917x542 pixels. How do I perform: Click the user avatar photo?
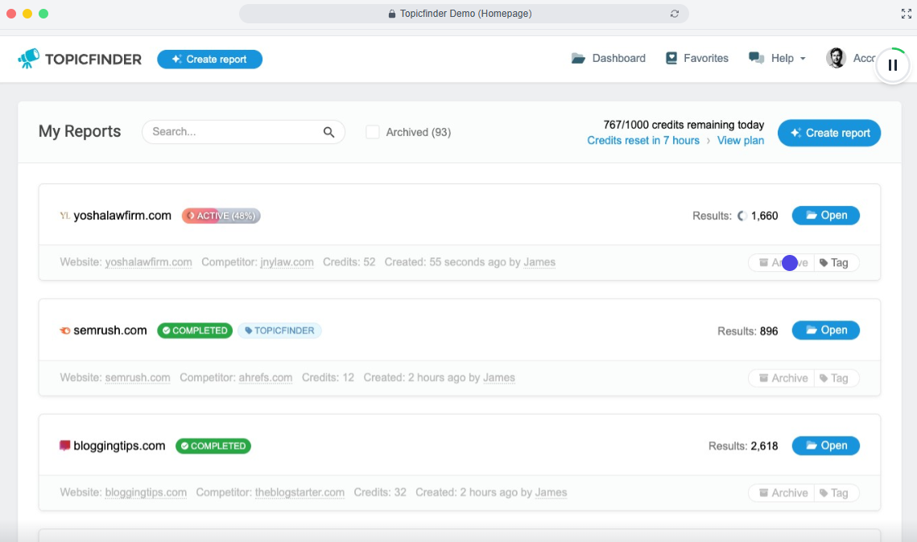[x=836, y=58]
